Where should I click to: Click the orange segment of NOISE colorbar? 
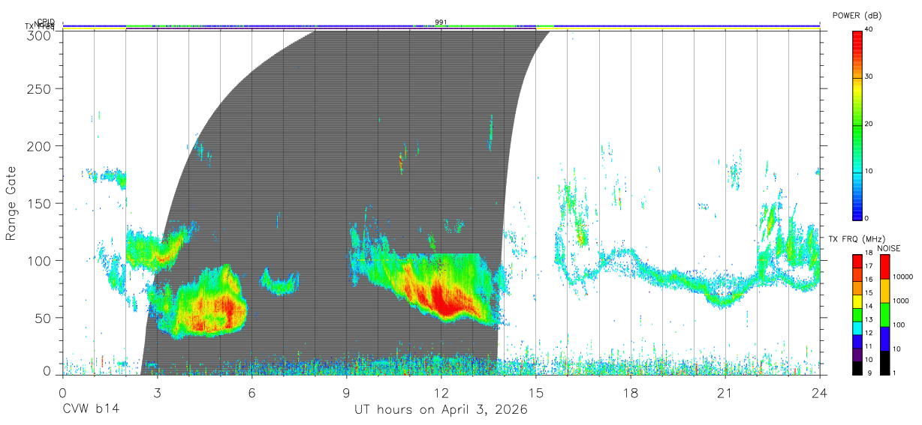click(884, 291)
